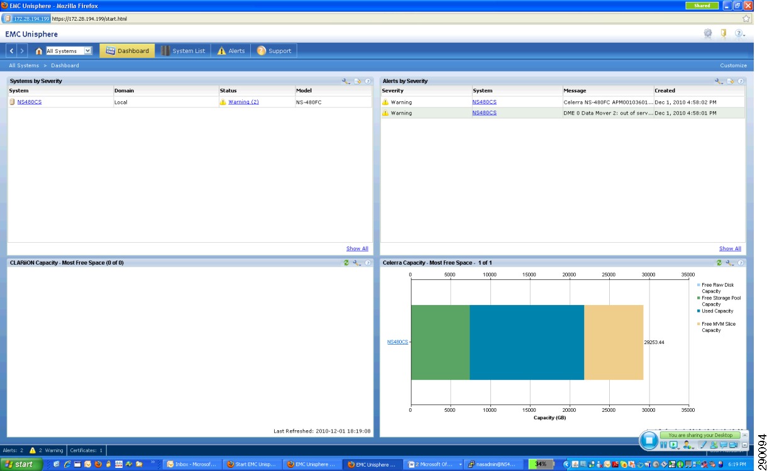Sort by Domain column header
The height and width of the screenshot is (471, 767).
pos(166,91)
